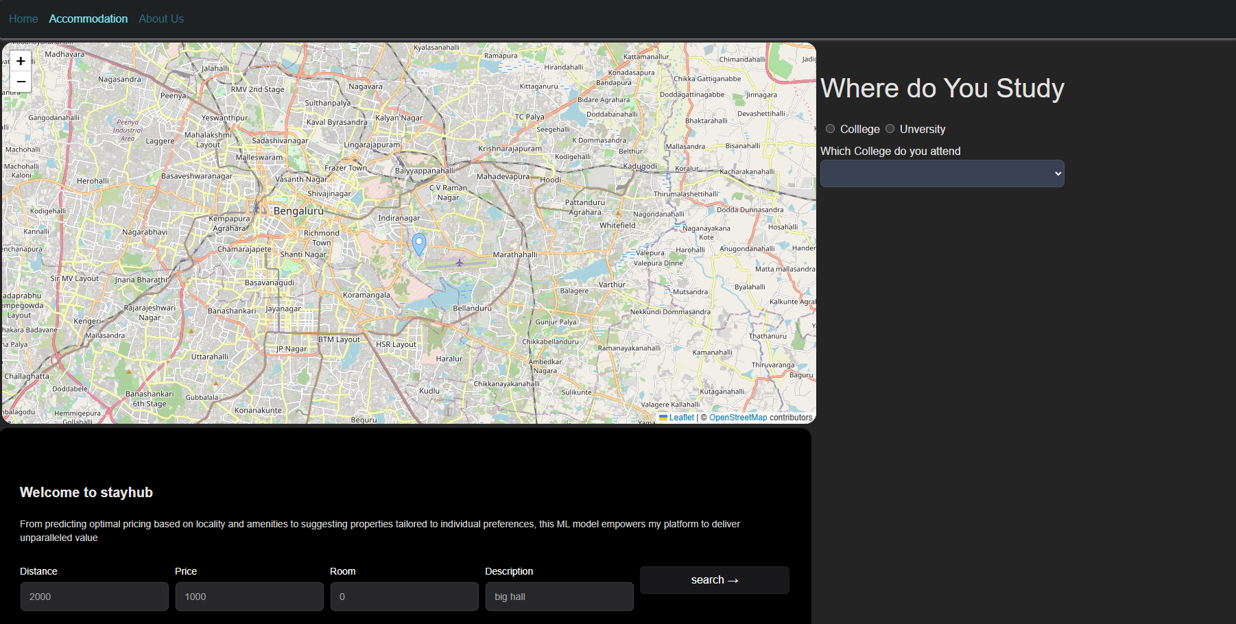Click the Marathahalli label on map
Screen dimensions: 1236x624
[x=515, y=254]
